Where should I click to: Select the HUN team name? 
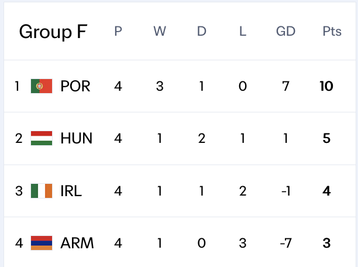(77, 138)
